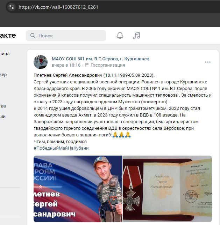Focus the Поиск search field
Viewport: 220px width, 225px height.
(66, 36)
